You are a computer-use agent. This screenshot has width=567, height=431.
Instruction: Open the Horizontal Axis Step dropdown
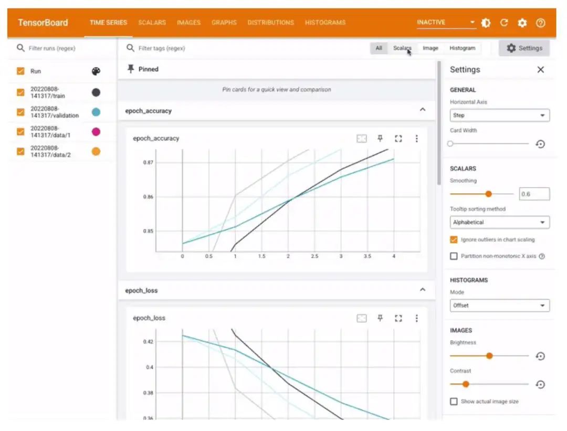click(x=499, y=115)
